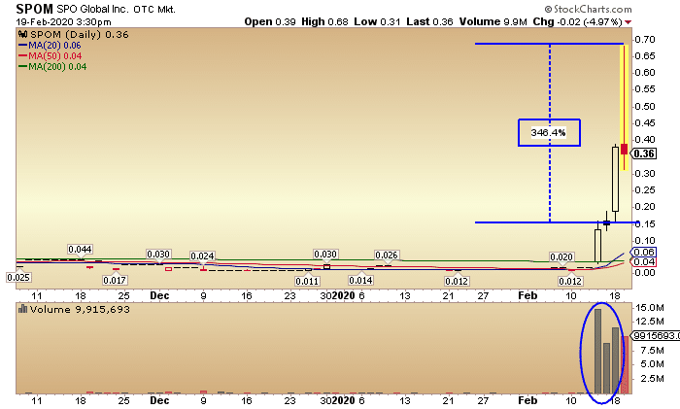
Task: Click the 'Chg -0.02 (-4.97%)' value
Action: coord(577,21)
